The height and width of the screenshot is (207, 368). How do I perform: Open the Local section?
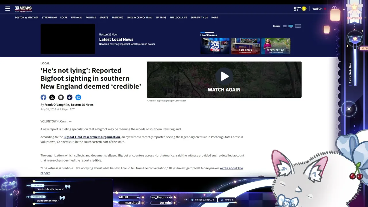(x=64, y=18)
